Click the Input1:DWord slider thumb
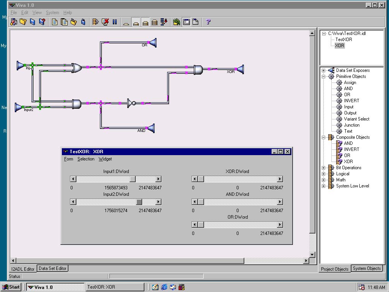Image resolution: width=389 pixels, height=292 pixels. [x=132, y=179]
